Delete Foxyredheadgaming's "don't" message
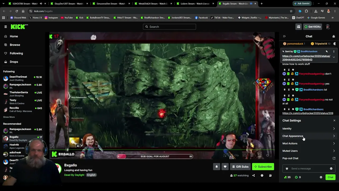This screenshot has height=191, width=339. pyautogui.click(x=285, y=70)
